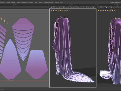The image size is (121, 91).
Task: Choose the diagonal line tool in middle 3D window toolbar
Action: 62,7
